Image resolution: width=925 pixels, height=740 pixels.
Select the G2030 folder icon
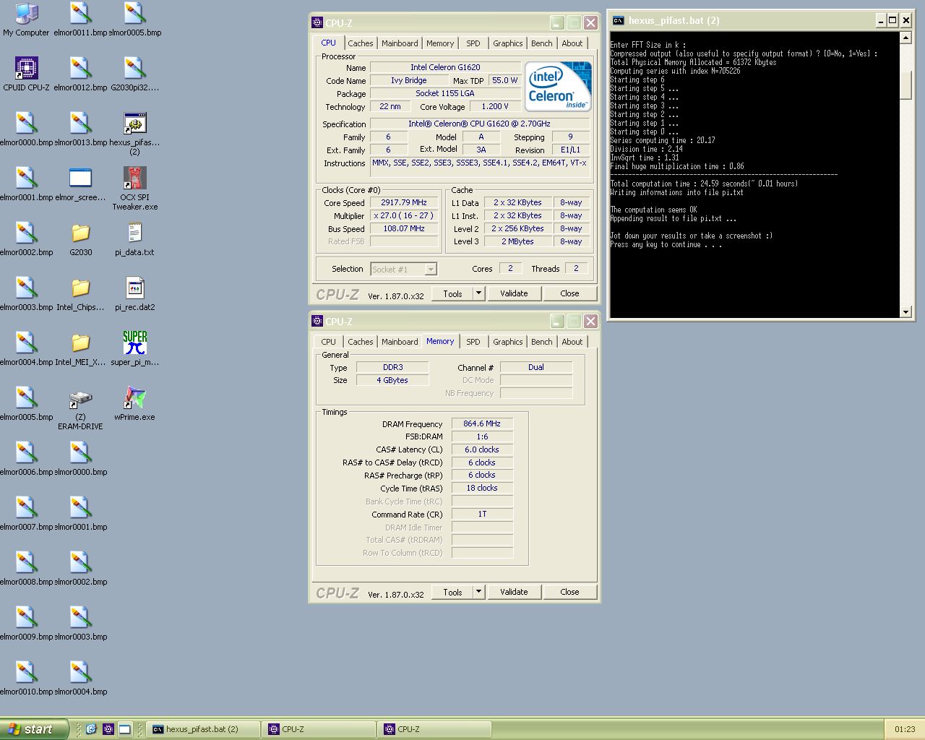pos(80,238)
